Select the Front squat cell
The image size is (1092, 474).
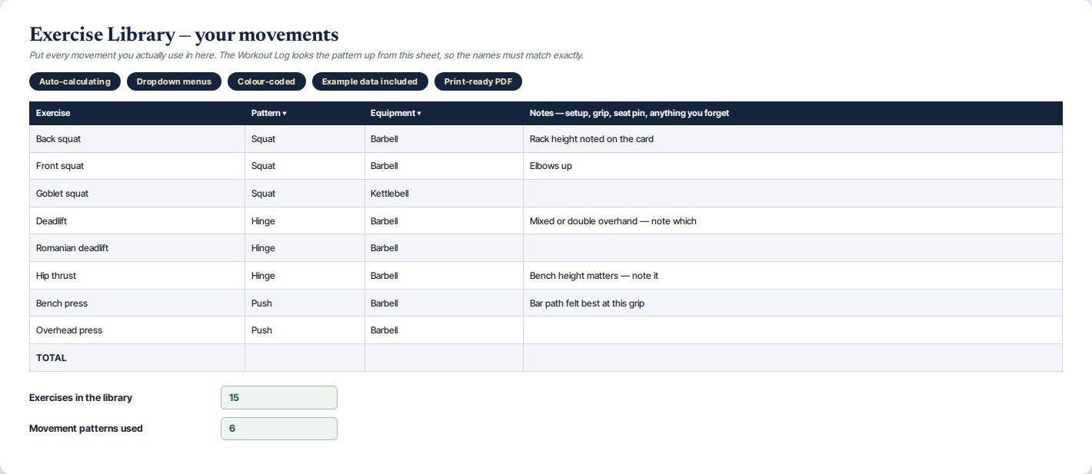tap(137, 166)
